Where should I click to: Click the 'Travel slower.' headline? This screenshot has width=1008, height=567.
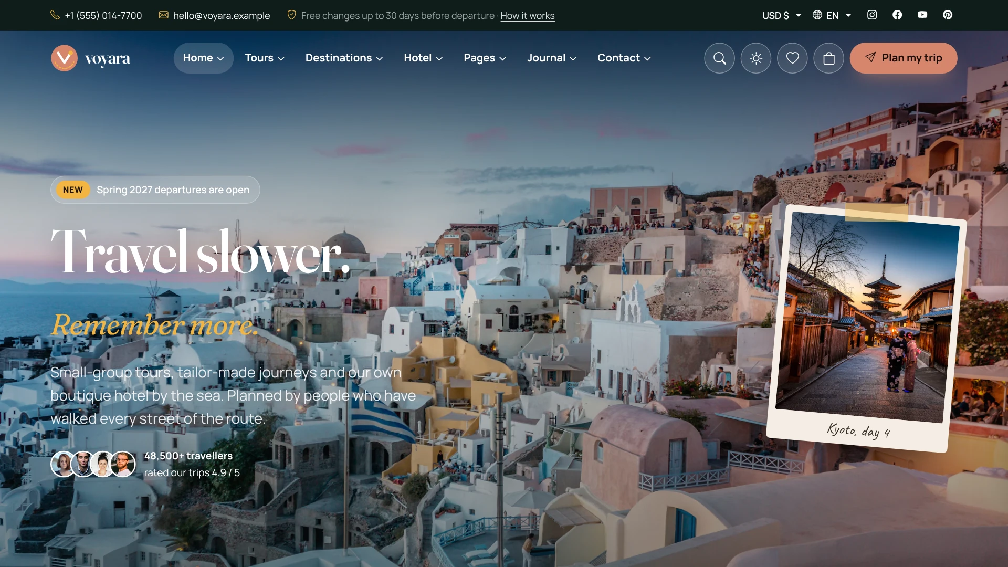pyautogui.click(x=200, y=252)
